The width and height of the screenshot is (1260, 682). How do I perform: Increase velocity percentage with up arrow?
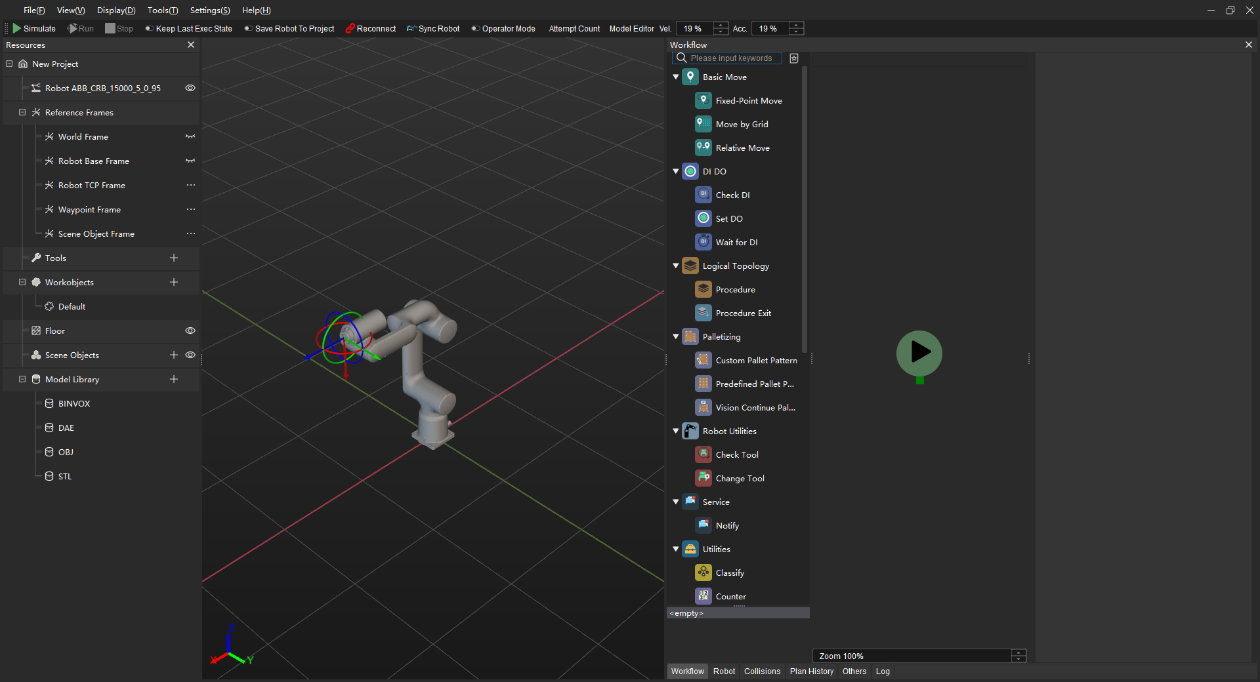click(x=721, y=26)
